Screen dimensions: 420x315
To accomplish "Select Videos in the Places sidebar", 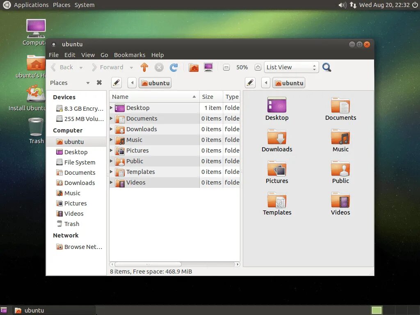I will tap(70, 213).
